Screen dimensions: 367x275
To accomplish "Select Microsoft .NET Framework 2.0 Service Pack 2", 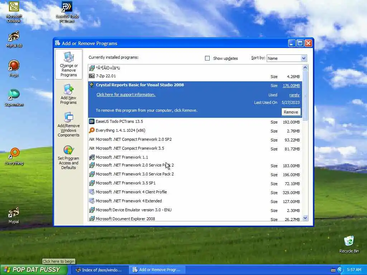I will pos(195,165).
